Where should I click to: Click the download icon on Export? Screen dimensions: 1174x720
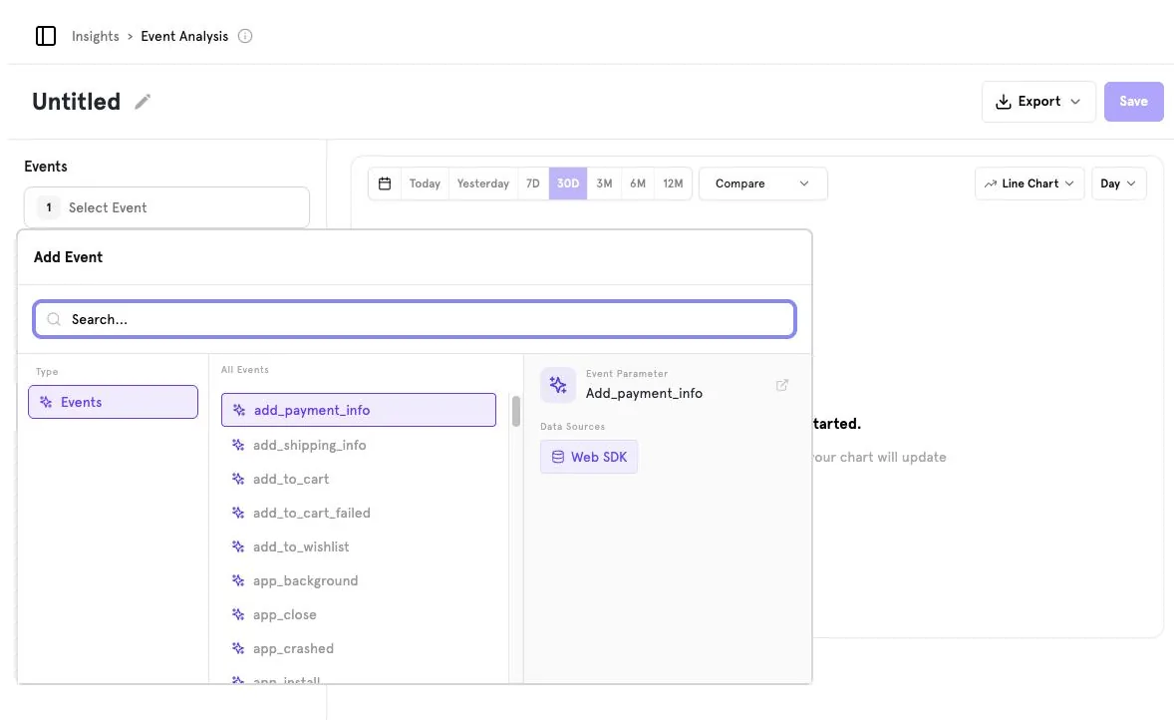pos(1004,101)
